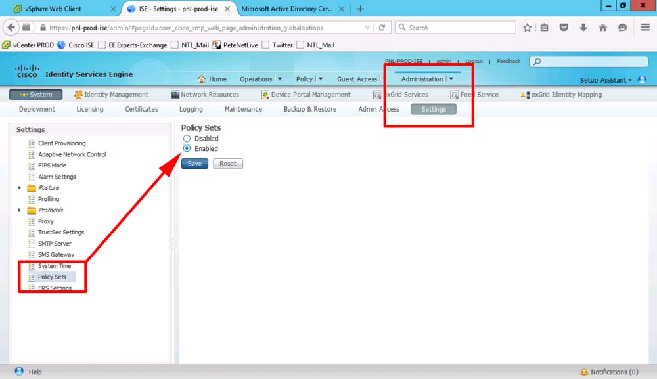
Task: Click the Protocols folder icon
Action: [x=32, y=210]
